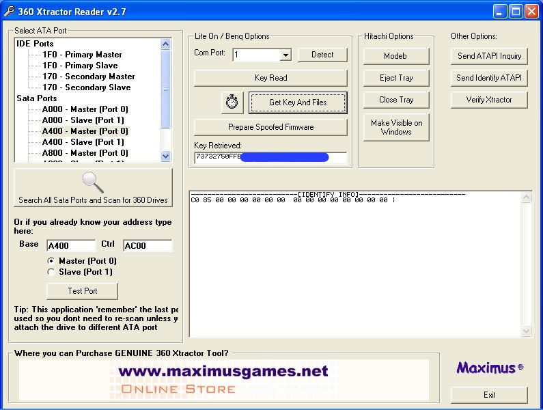The height and width of the screenshot is (410, 543).
Task: Click the Close Tray button
Action: [x=396, y=100]
